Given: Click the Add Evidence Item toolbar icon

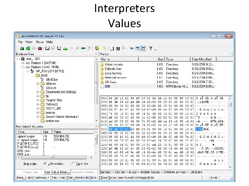Looking at the screenshot, I should pos(22,49).
